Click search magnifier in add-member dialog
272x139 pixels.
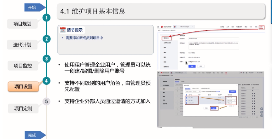200,91
